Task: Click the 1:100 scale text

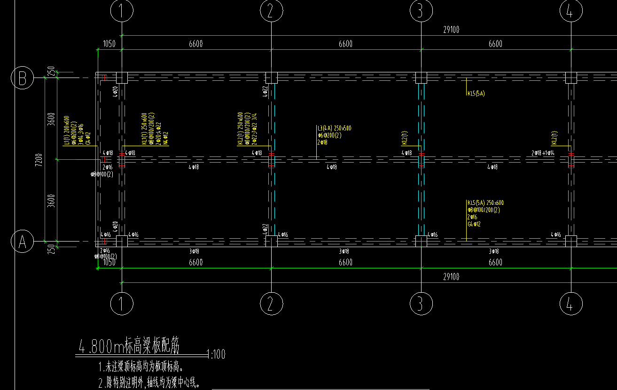Action: tap(216, 354)
